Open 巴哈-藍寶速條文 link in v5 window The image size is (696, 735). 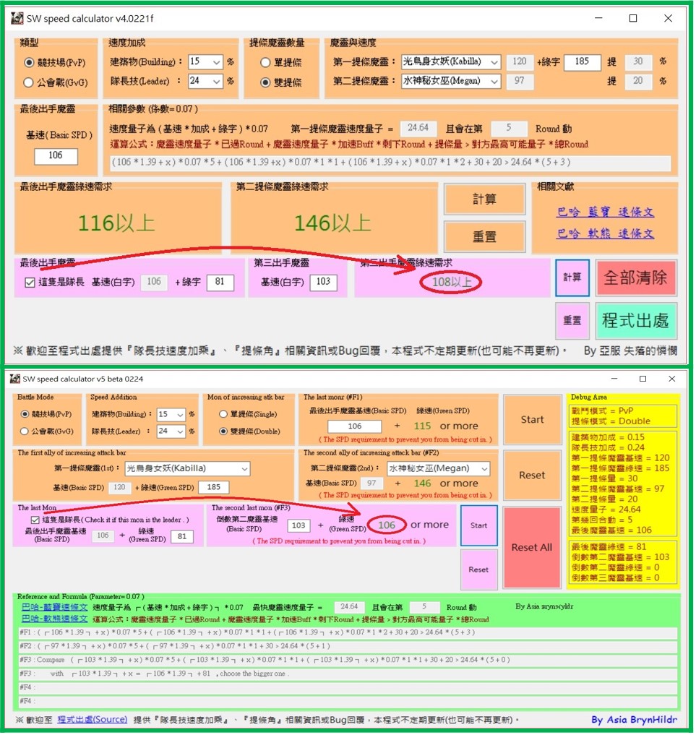(55, 607)
